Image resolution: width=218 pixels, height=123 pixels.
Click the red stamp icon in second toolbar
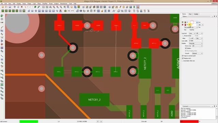point(61,11)
